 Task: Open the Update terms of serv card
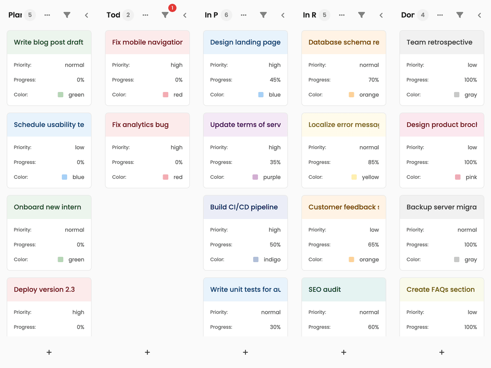pyautogui.click(x=245, y=150)
